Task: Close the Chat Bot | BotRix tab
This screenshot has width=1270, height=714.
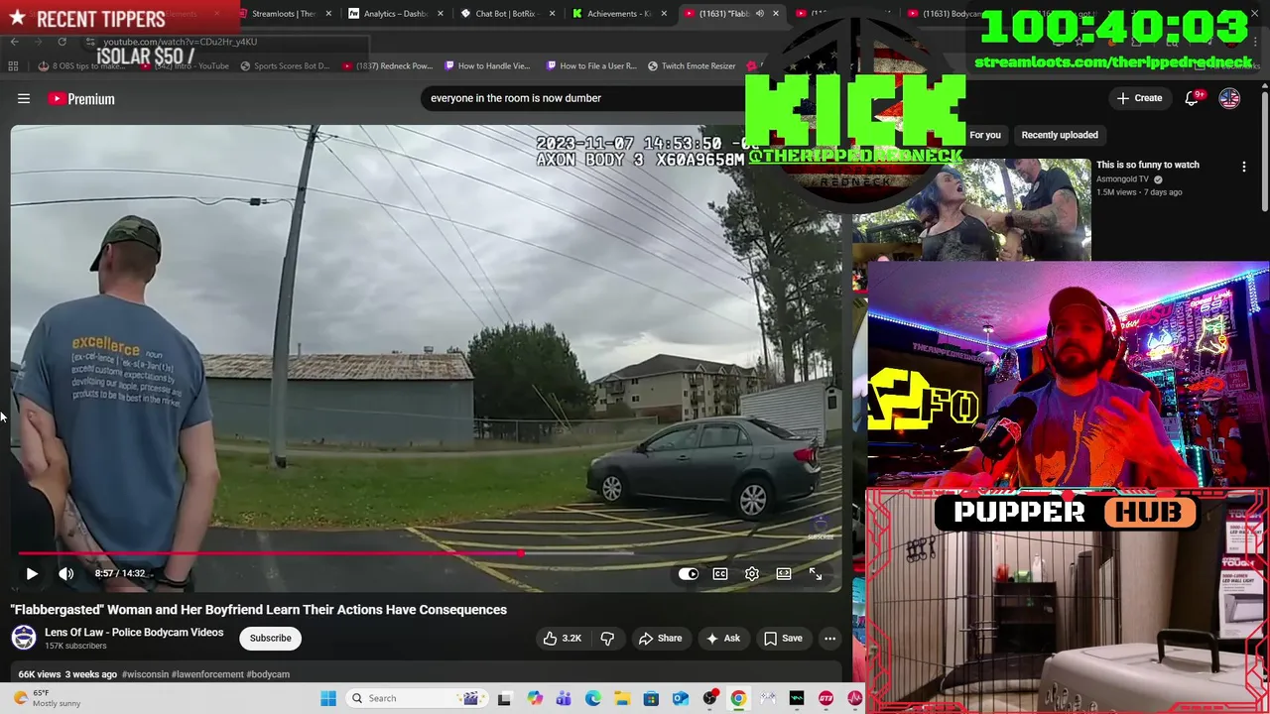Action: tap(552, 14)
